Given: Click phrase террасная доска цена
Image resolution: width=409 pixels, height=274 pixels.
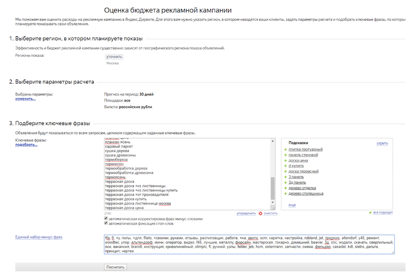Looking at the screenshot, I should (124, 208).
